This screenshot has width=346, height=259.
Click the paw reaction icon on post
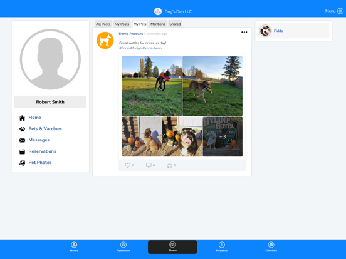click(169, 165)
